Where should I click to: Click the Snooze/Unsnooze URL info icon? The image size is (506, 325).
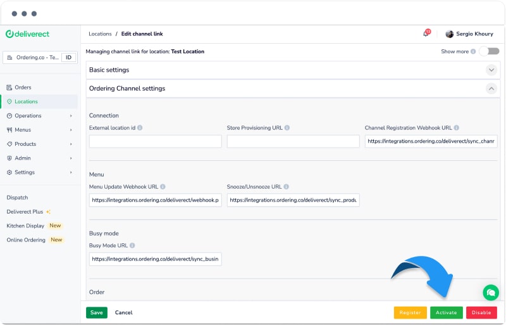[x=287, y=187]
